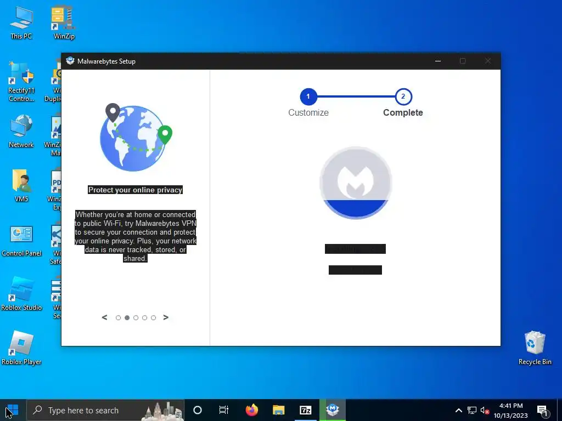Click the Malwarebytes install progress logo
This screenshot has height=421, width=562.
356,183
